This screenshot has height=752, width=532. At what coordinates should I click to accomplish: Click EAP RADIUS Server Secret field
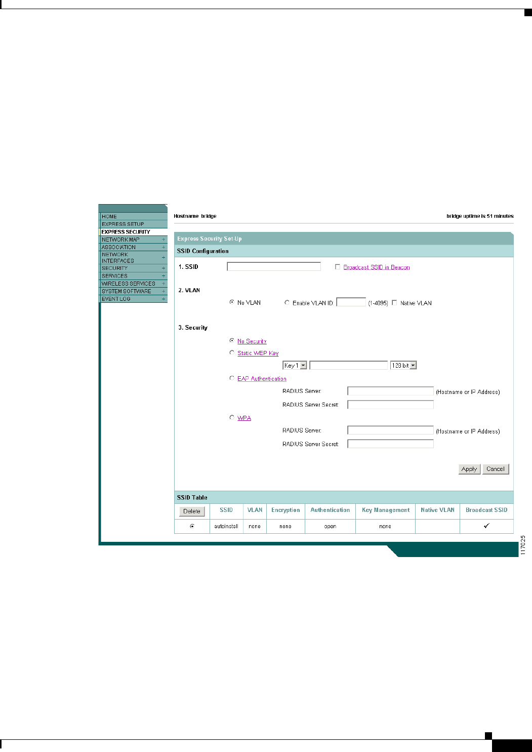(391, 405)
